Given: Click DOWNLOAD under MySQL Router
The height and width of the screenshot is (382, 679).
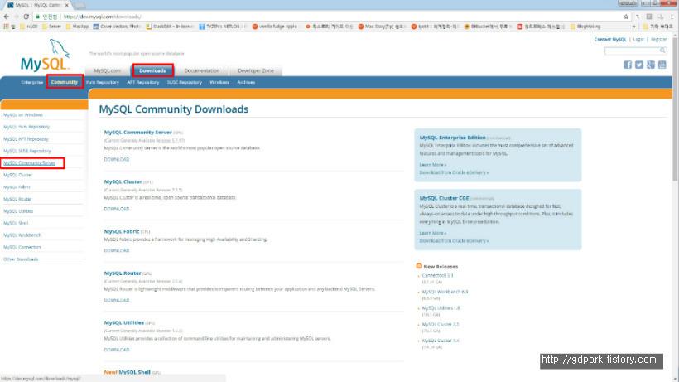Looking at the screenshot, I should (117, 300).
